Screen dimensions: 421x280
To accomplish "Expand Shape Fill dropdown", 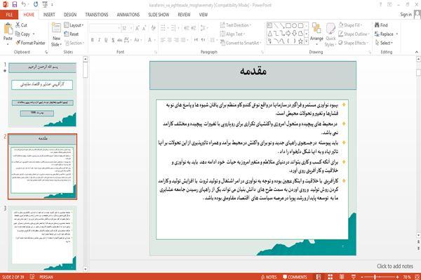I will pyautogui.click(x=350, y=25).
